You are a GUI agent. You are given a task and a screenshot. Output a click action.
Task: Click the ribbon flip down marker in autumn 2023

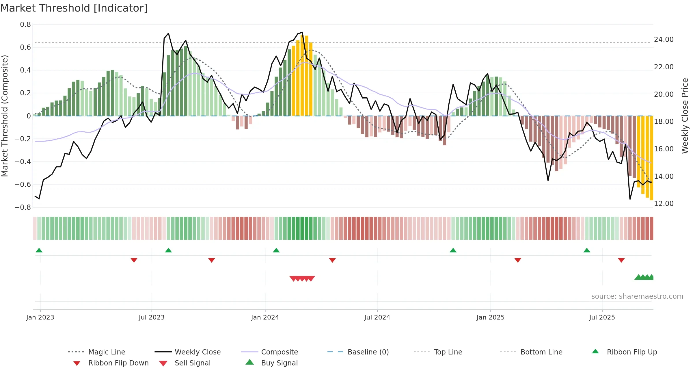coord(211,260)
